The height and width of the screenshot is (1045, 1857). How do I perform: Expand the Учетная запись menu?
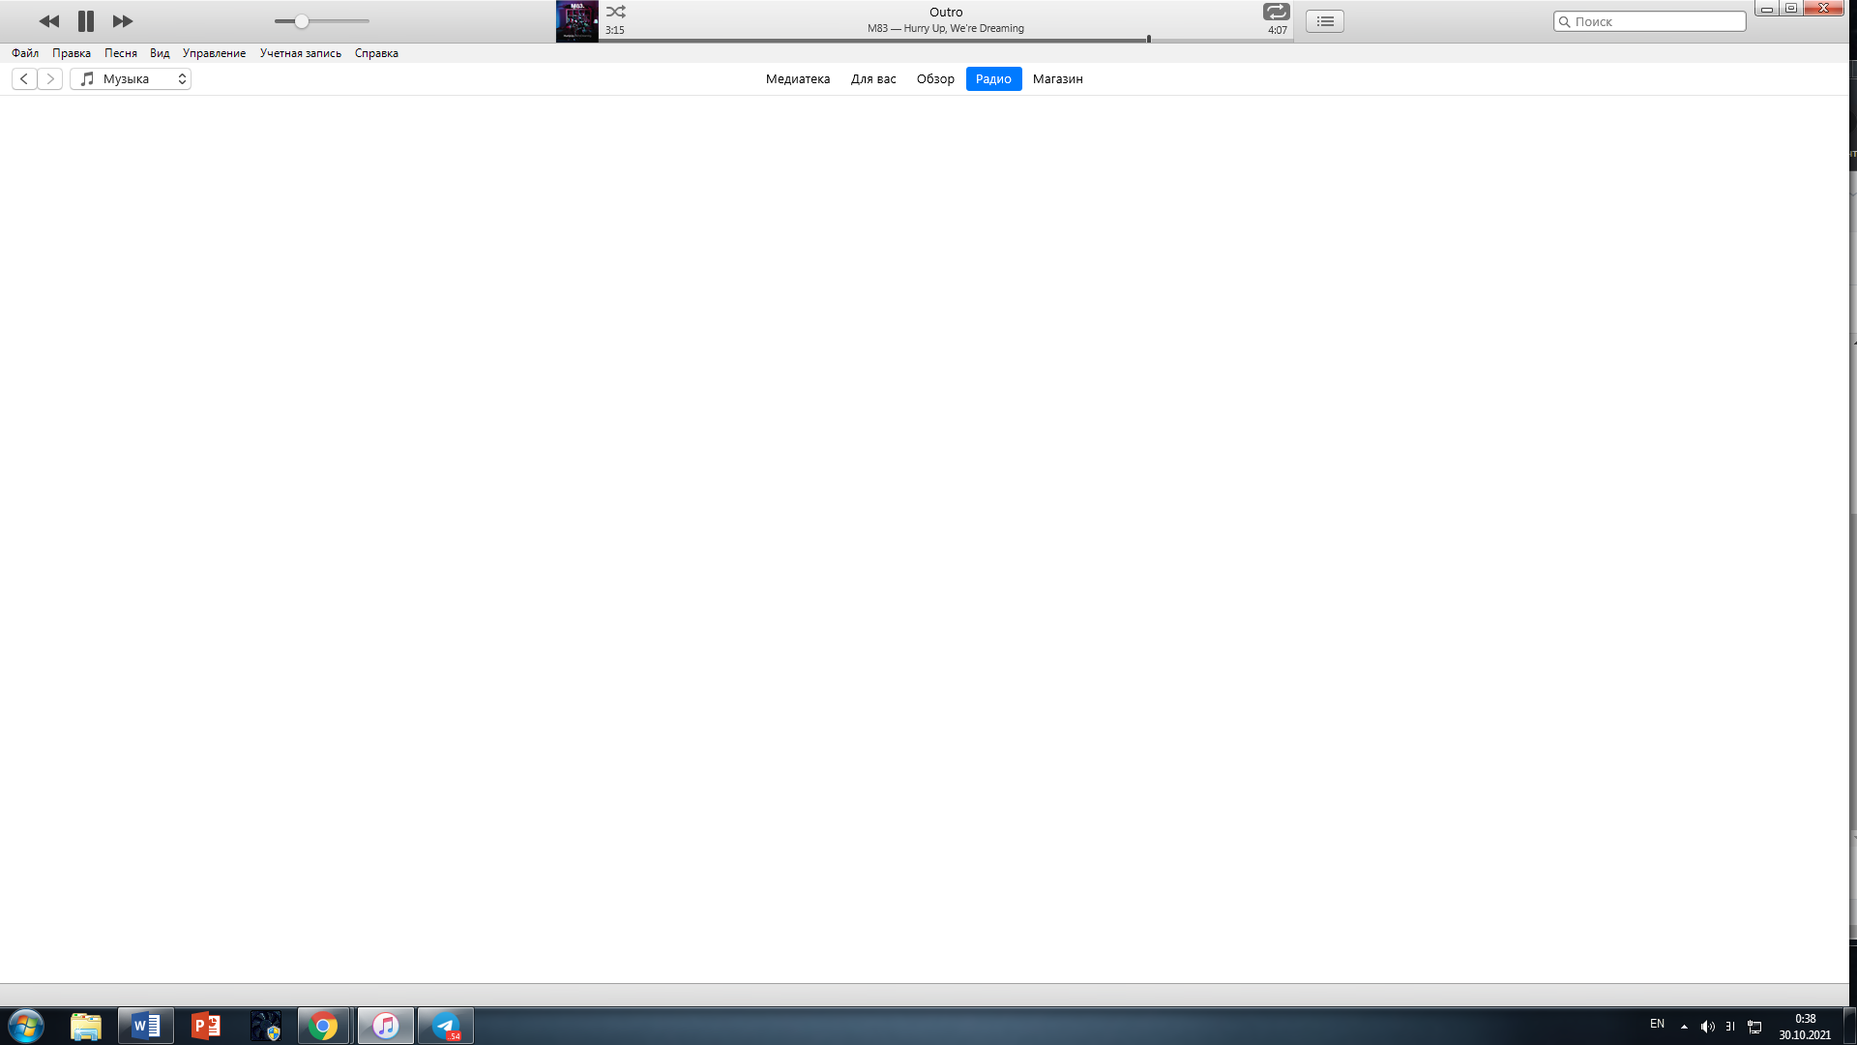(300, 53)
